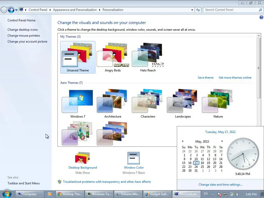Click the Help question mark icon
The width and height of the screenshot is (264, 198).
pyautogui.click(x=261, y=17)
